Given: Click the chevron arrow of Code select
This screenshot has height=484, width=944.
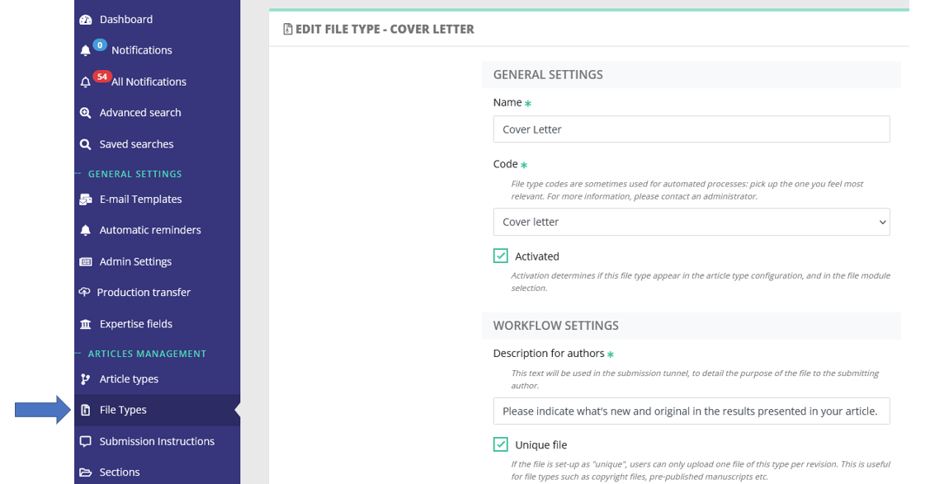Looking at the screenshot, I should [883, 222].
